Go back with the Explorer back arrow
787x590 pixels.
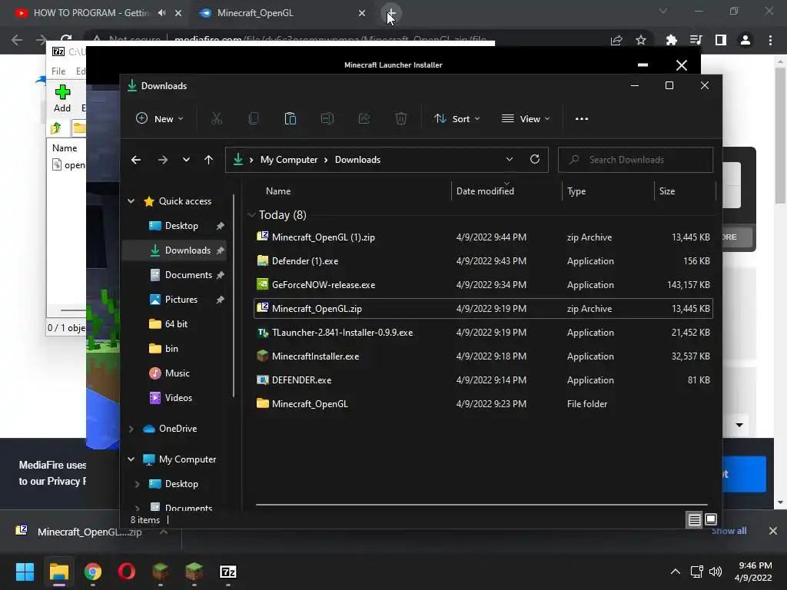(136, 160)
